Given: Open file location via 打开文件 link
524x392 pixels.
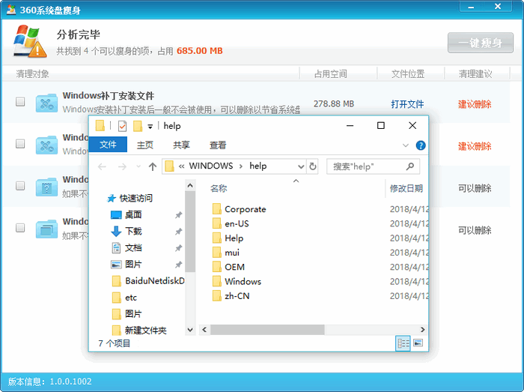Looking at the screenshot, I should click(407, 104).
